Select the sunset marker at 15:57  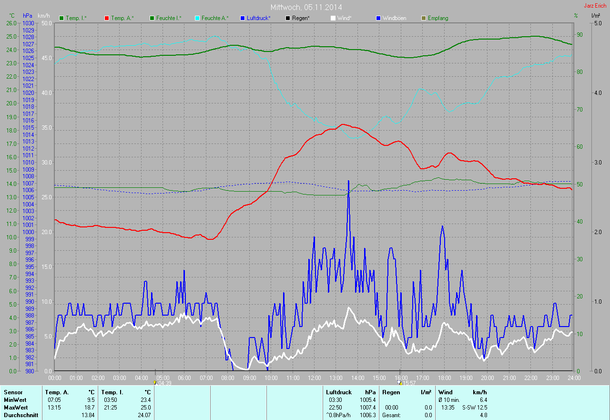399,382
